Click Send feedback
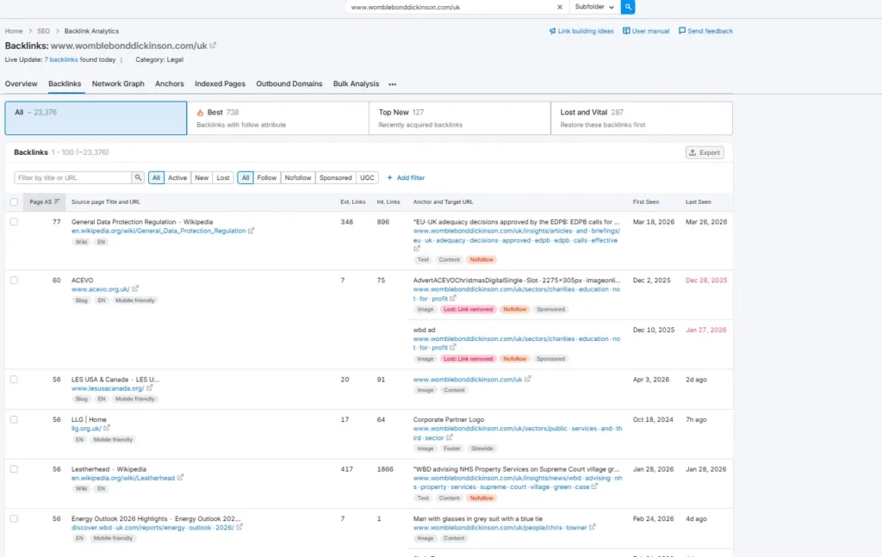 coord(705,31)
